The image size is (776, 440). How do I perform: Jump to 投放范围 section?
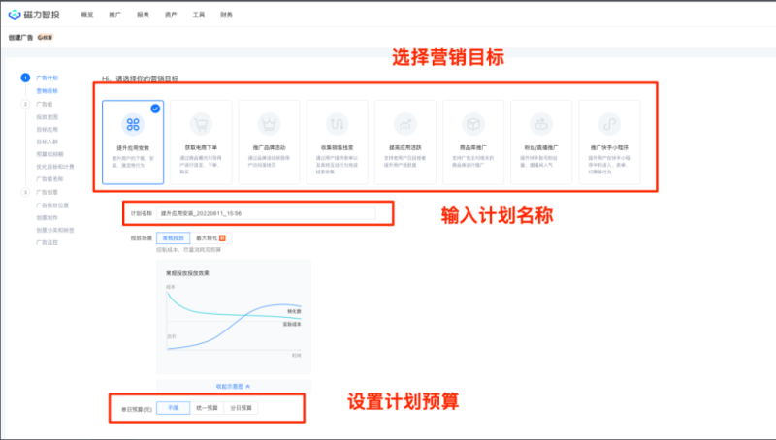pyautogui.click(x=47, y=117)
